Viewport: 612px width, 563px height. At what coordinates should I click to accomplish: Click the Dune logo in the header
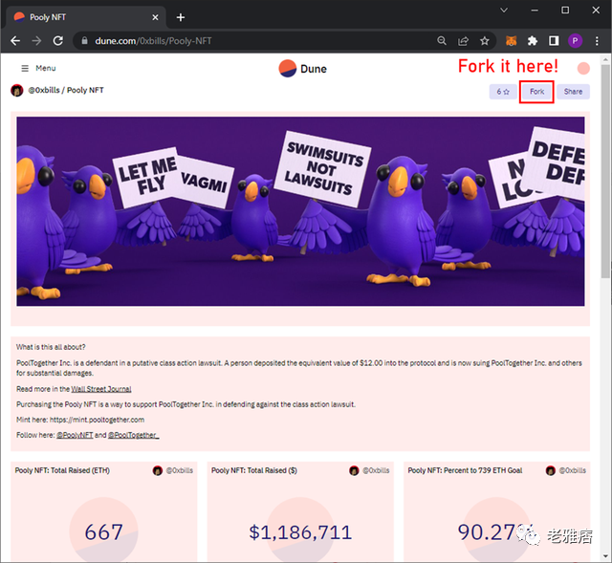(303, 69)
